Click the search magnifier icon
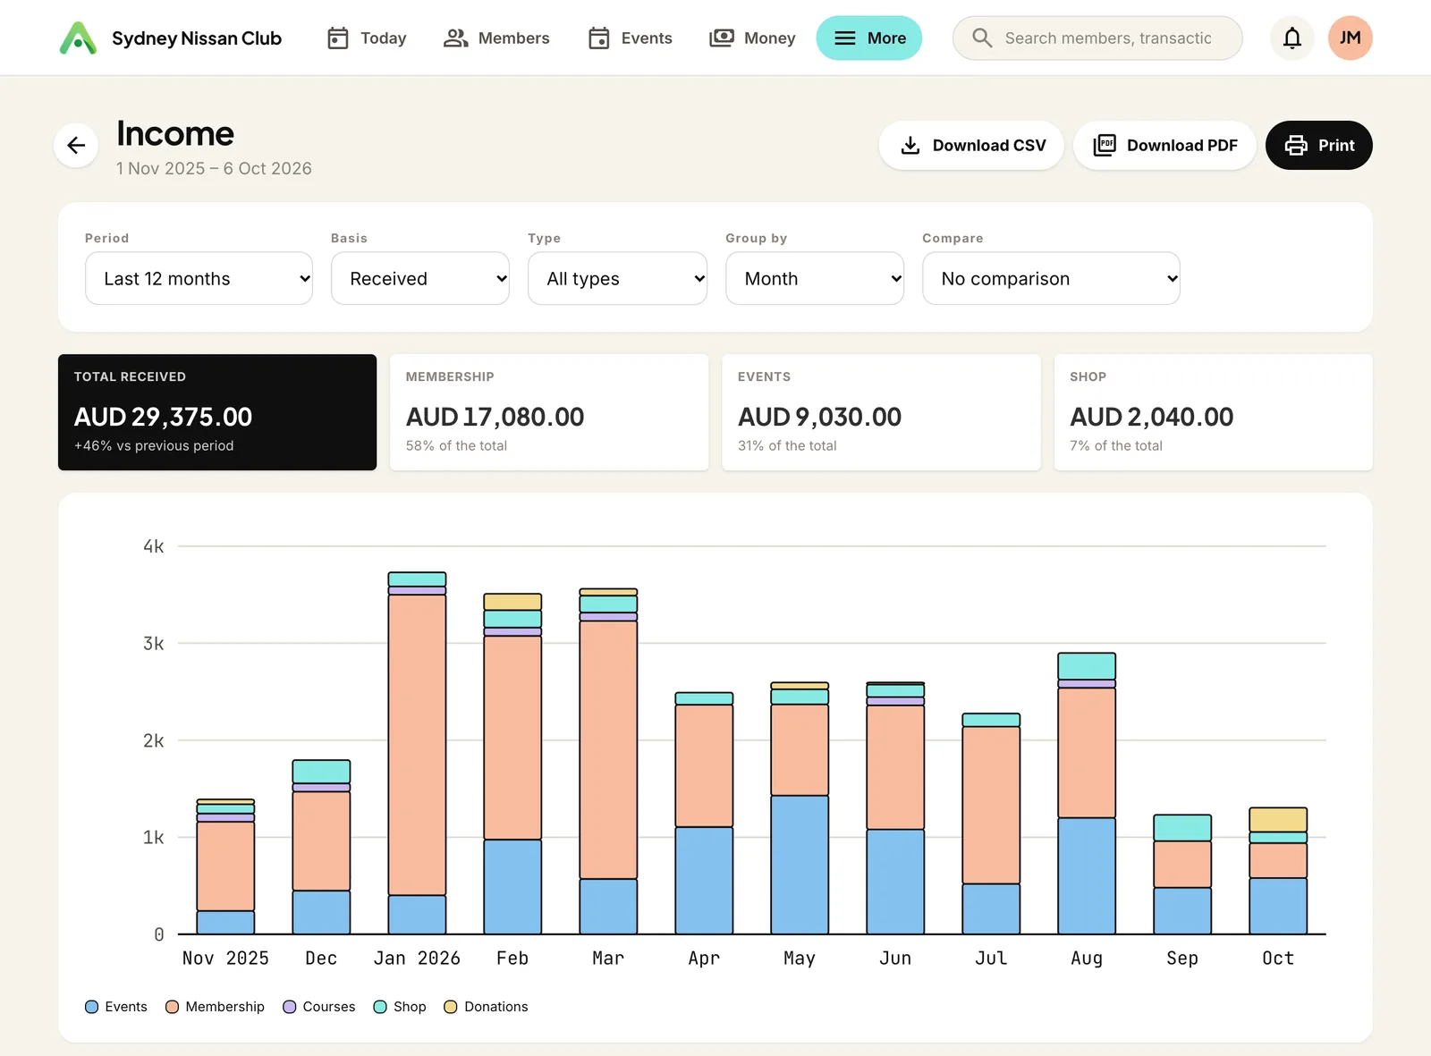Viewport: 1431px width, 1056px height. click(x=982, y=38)
